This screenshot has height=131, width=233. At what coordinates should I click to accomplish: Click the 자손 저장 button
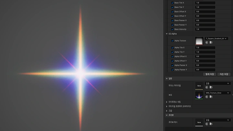[x=224, y=74]
